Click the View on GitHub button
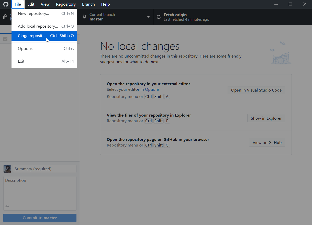This screenshot has height=225, width=312. point(267,142)
